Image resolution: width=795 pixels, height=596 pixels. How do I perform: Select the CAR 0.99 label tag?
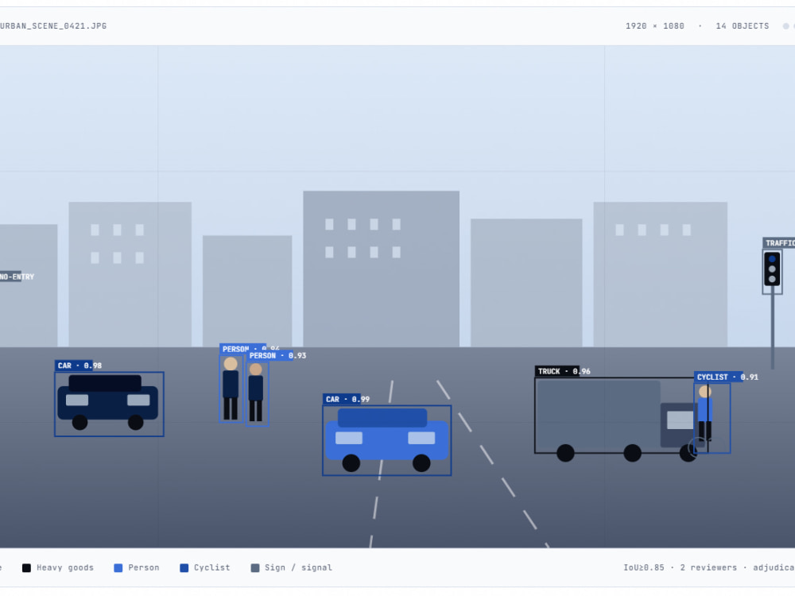[x=347, y=399]
